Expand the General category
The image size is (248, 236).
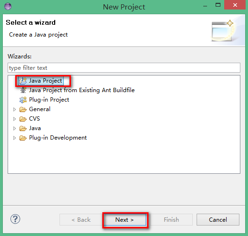14,109
